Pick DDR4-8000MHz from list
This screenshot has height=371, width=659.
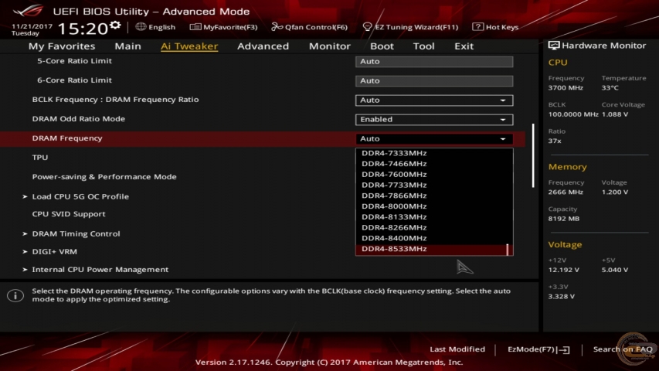point(433,206)
